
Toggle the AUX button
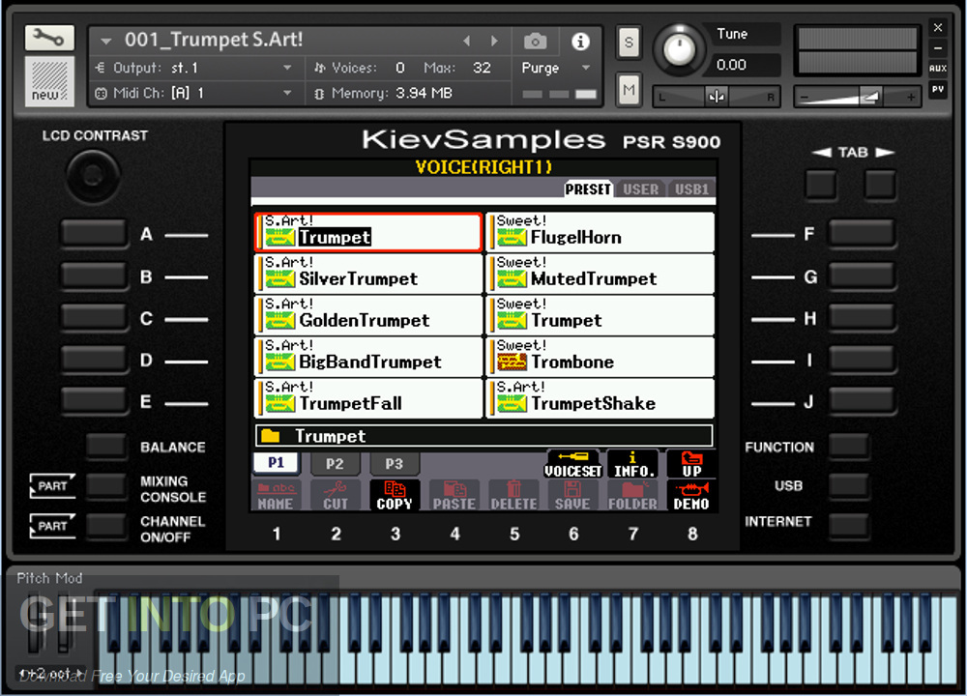pos(937,68)
